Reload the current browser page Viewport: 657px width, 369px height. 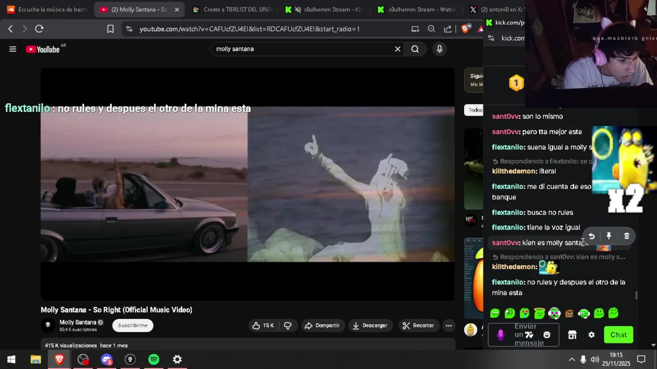(x=39, y=29)
